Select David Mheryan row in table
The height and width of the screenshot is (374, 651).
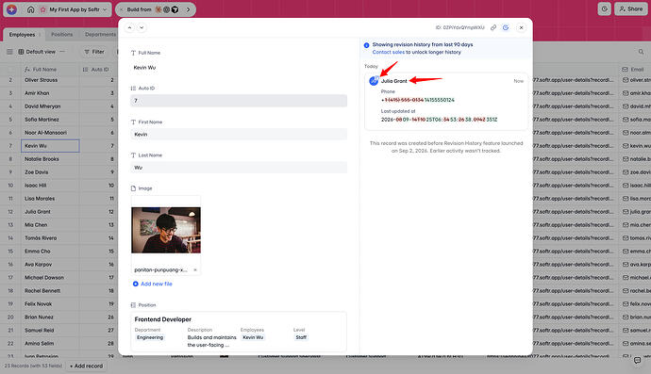point(42,106)
